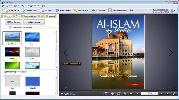The height and width of the screenshot is (100, 179).
Task: Open Manage Online Books
Action: [x=117, y=11]
